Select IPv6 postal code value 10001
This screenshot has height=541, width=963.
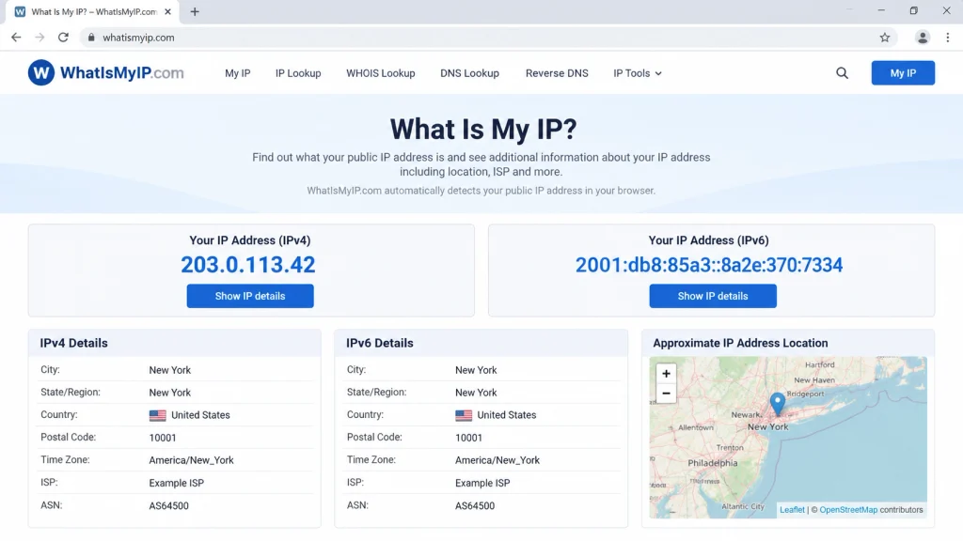[468, 438]
